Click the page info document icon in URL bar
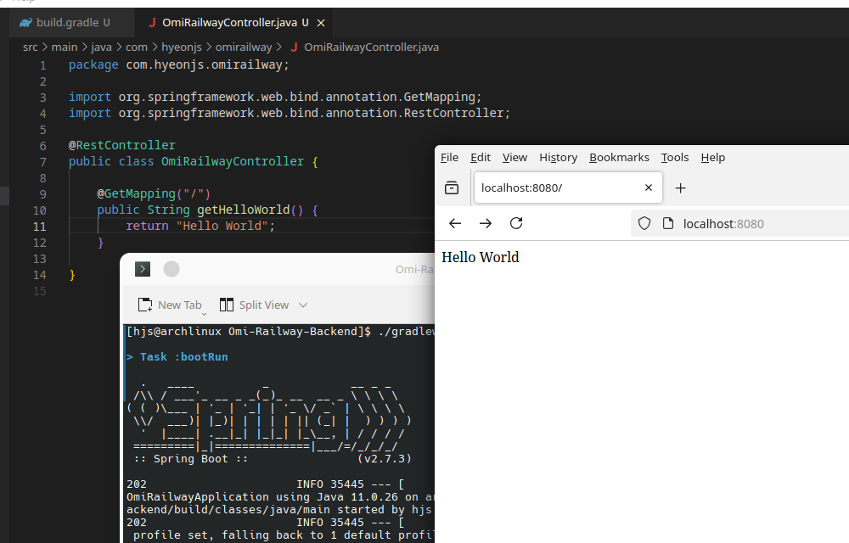The image size is (849, 543). [668, 223]
